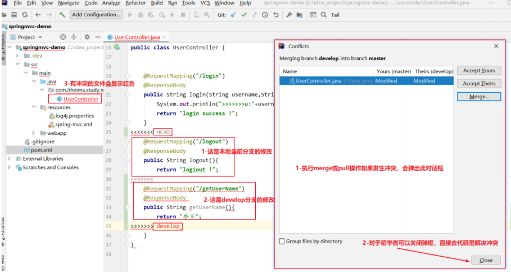Image resolution: width=511 pixels, height=272 pixels.
Task: Click the Search Everywhere magnifier icon
Action: point(324,15)
